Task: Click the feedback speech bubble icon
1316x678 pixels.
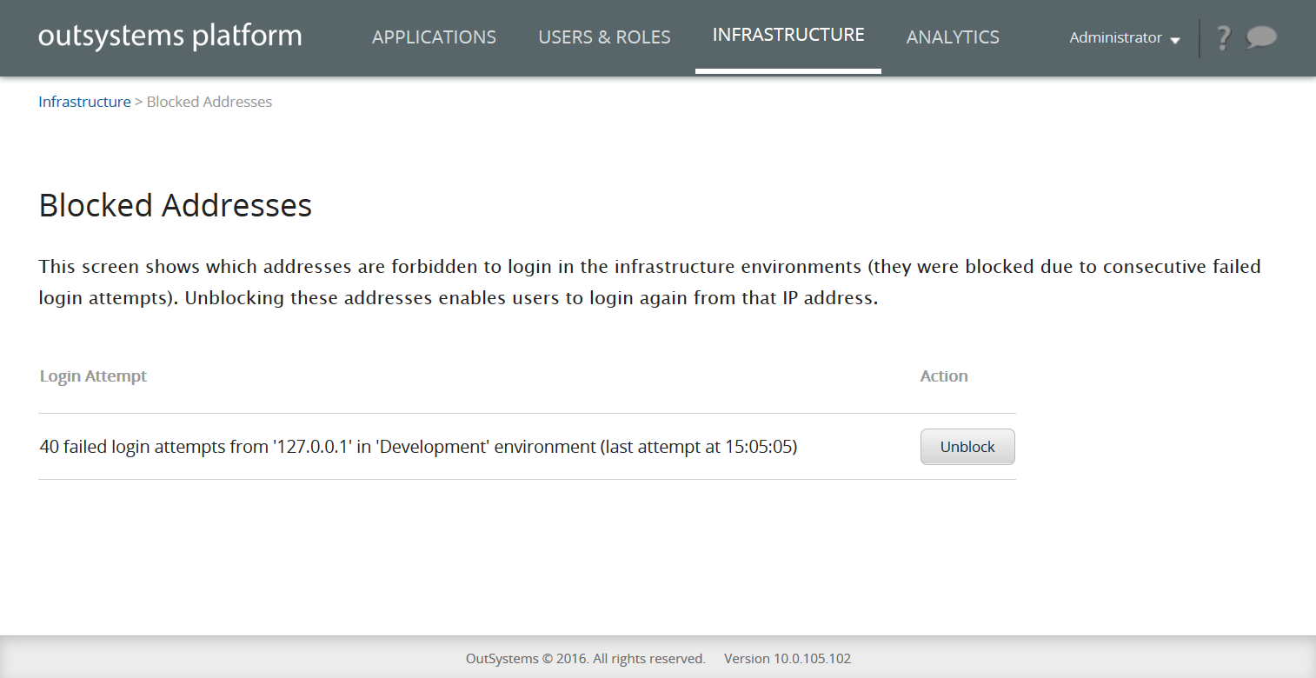Action: pyautogui.click(x=1260, y=37)
